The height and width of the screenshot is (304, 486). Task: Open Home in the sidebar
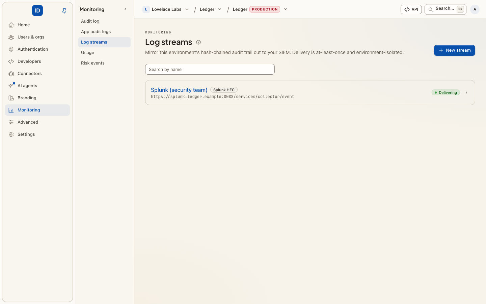(37, 25)
